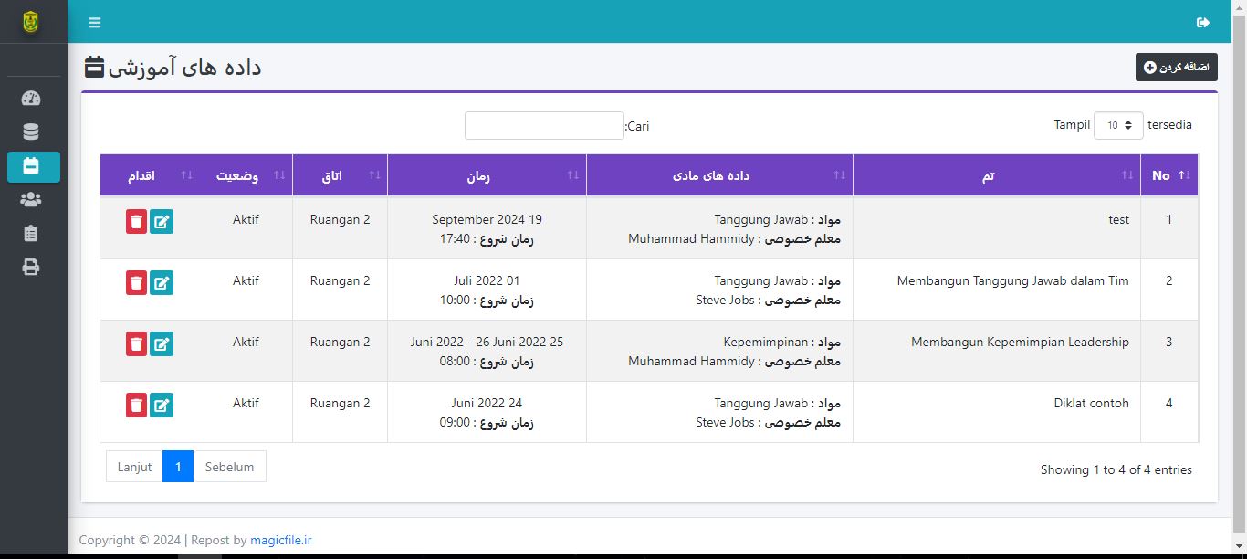Delete the 'Membangun Kepemimpian Leadership' row
The width and height of the screenshot is (1247, 559).
click(137, 344)
